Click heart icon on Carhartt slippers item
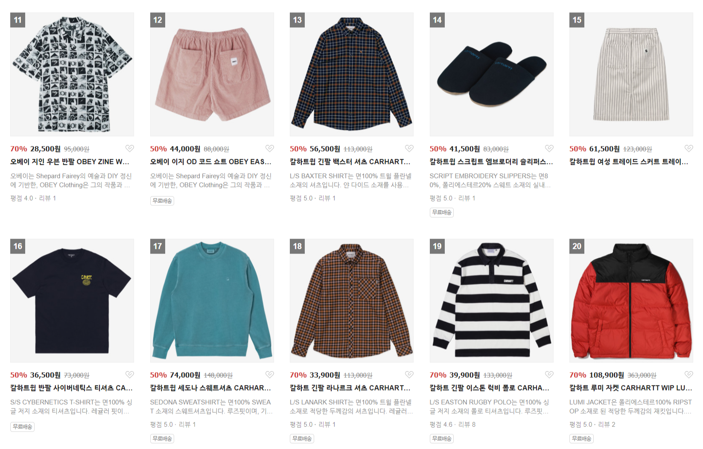This screenshot has height=449, width=703. point(549,149)
